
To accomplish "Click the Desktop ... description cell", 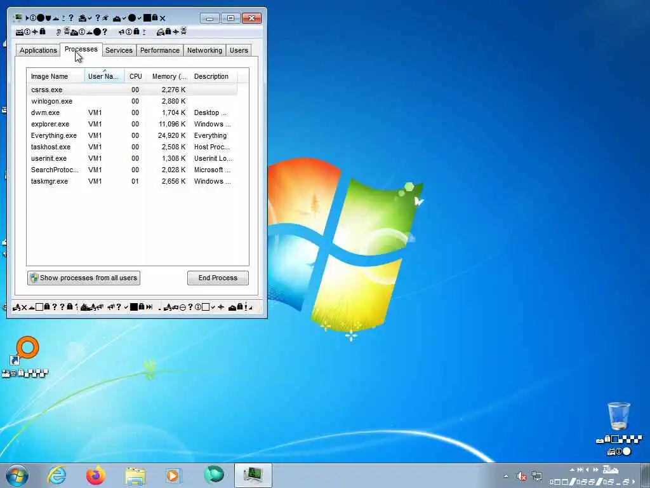I will point(210,113).
